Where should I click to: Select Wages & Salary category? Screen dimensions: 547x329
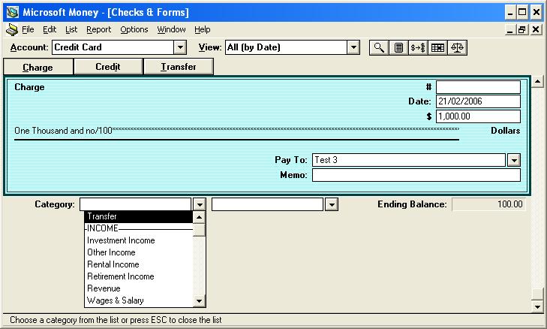[x=139, y=300]
